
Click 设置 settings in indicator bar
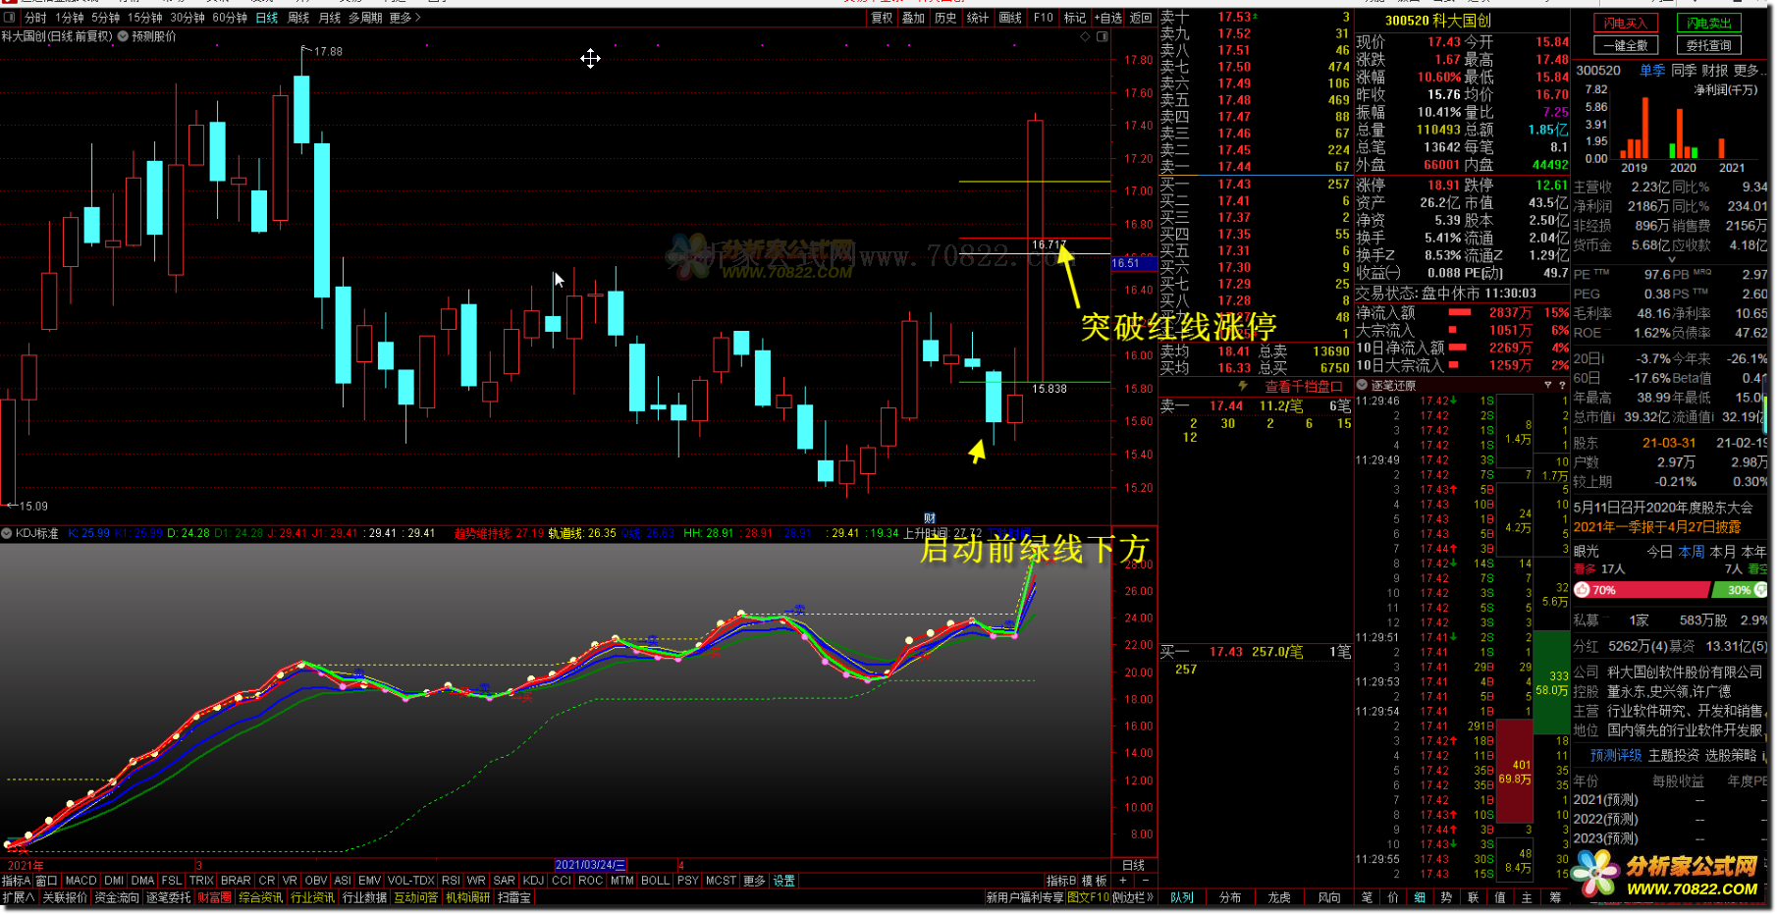[783, 881]
